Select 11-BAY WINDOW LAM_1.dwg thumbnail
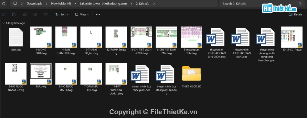The height and width of the screenshot is (118, 307). 116,74
